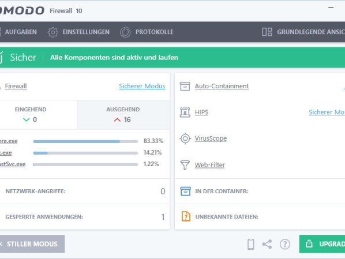This screenshot has height=259, width=345.
Task: Click the In der Container blue box icon
Action: 186,192
